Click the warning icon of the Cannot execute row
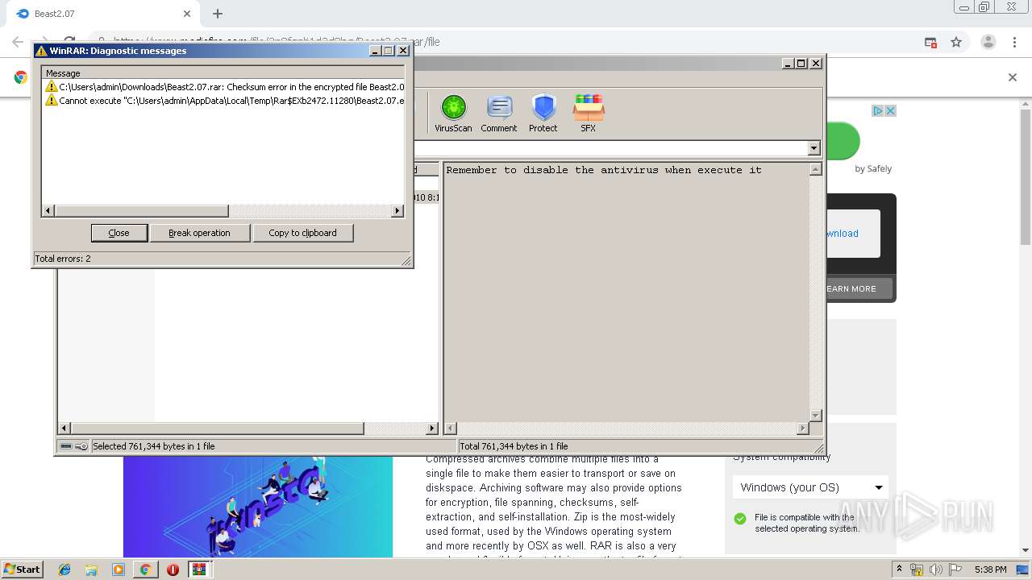 click(52, 101)
